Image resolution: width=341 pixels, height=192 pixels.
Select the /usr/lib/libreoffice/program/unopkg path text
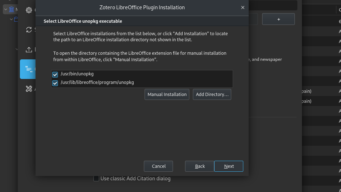[x=97, y=82]
